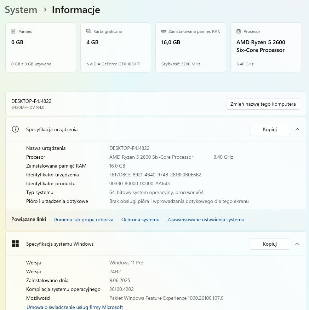The image size is (309, 310).
Task: Click the Identyfikator urządzenia label
Action: (52, 175)
